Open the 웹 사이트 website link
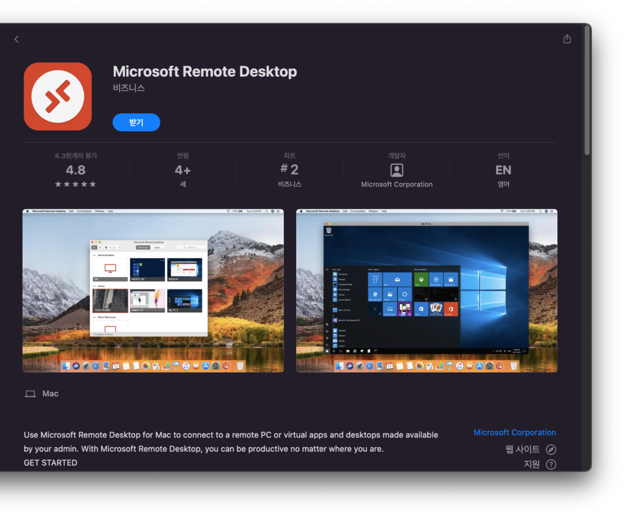The height and width of the screenshot is (517, 626). (522, 449)
